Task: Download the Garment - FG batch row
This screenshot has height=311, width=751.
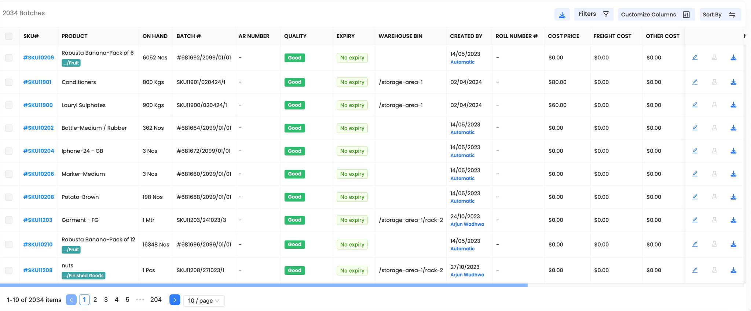Action: 733,220
